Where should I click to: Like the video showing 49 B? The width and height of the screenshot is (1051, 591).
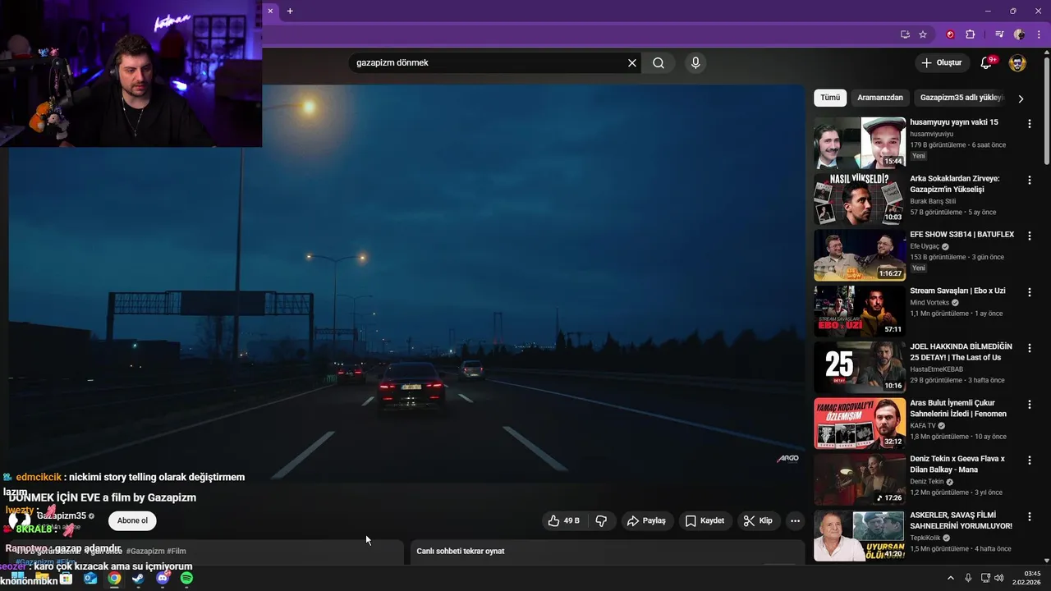pos(563,520)
